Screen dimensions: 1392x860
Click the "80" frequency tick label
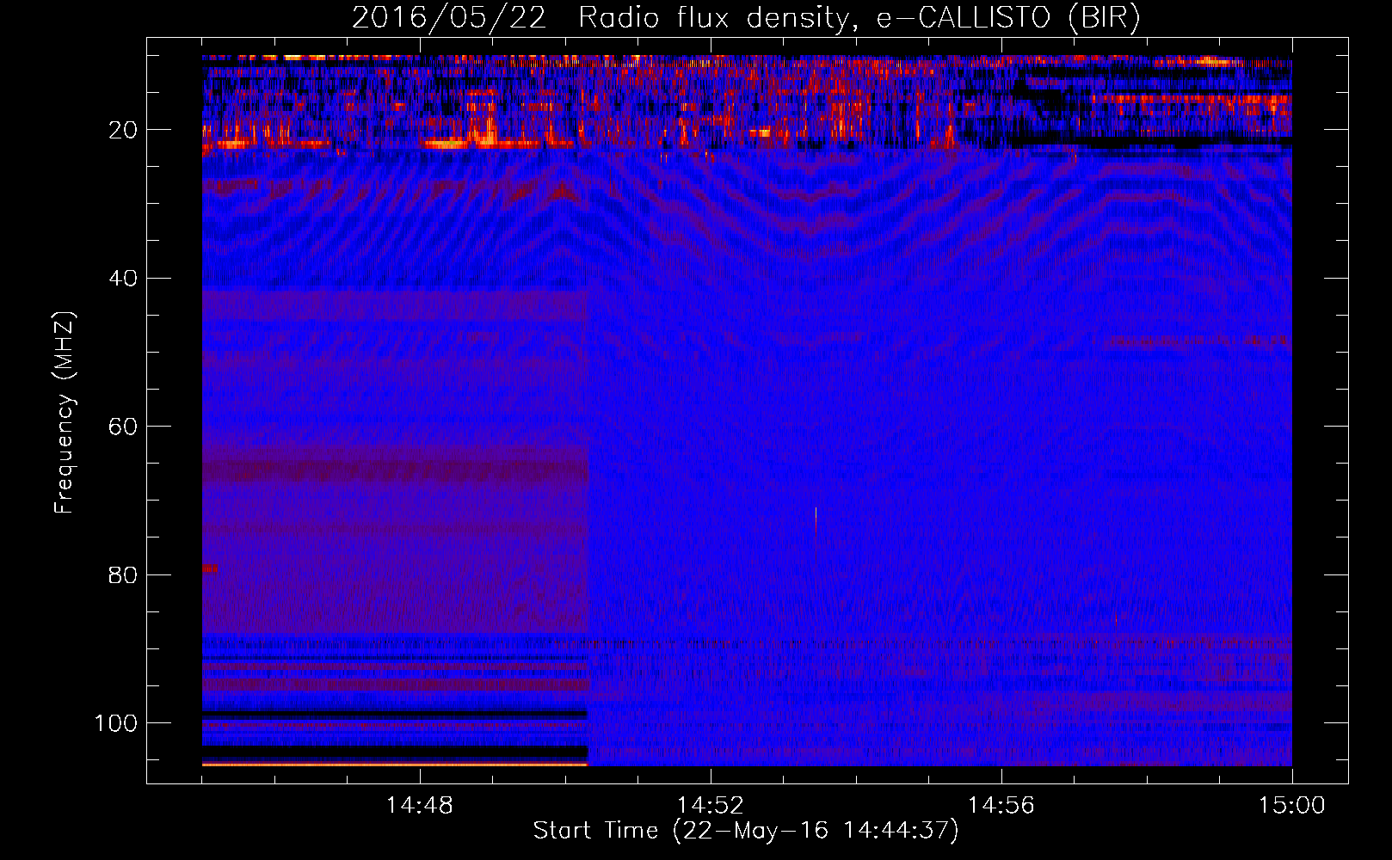pyautogui.click(x=124, y=574)
